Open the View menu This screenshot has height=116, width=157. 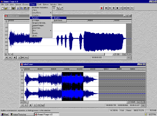click(12, 5)
